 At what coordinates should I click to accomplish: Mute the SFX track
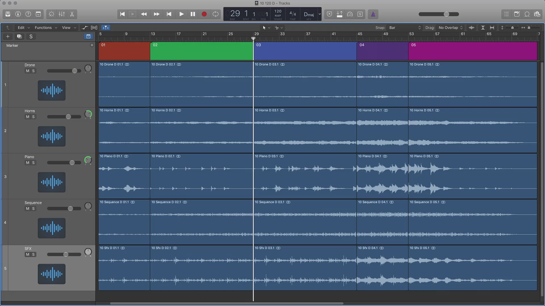point(28,254)
